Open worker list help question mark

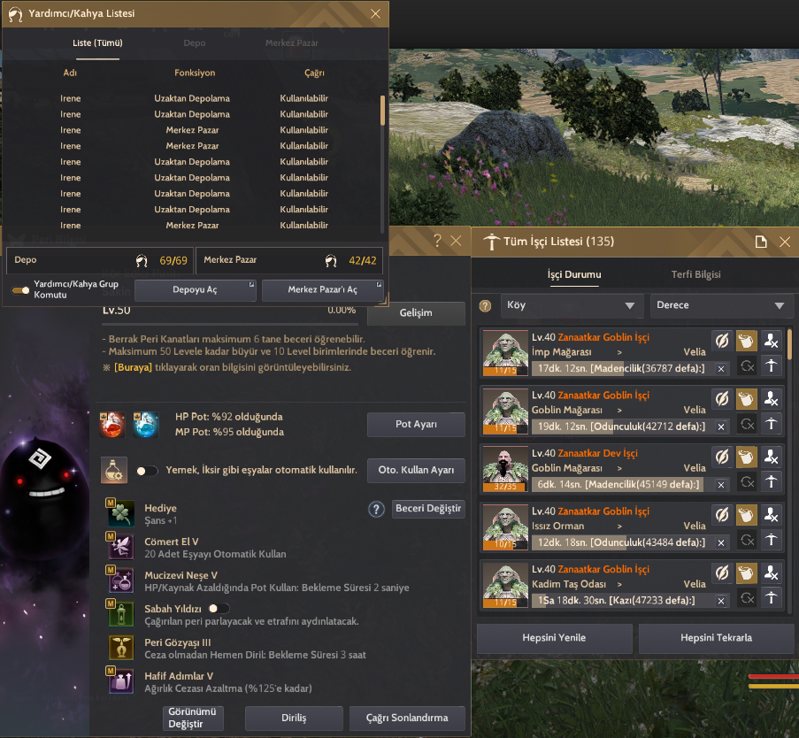click(x=485, y=305)
